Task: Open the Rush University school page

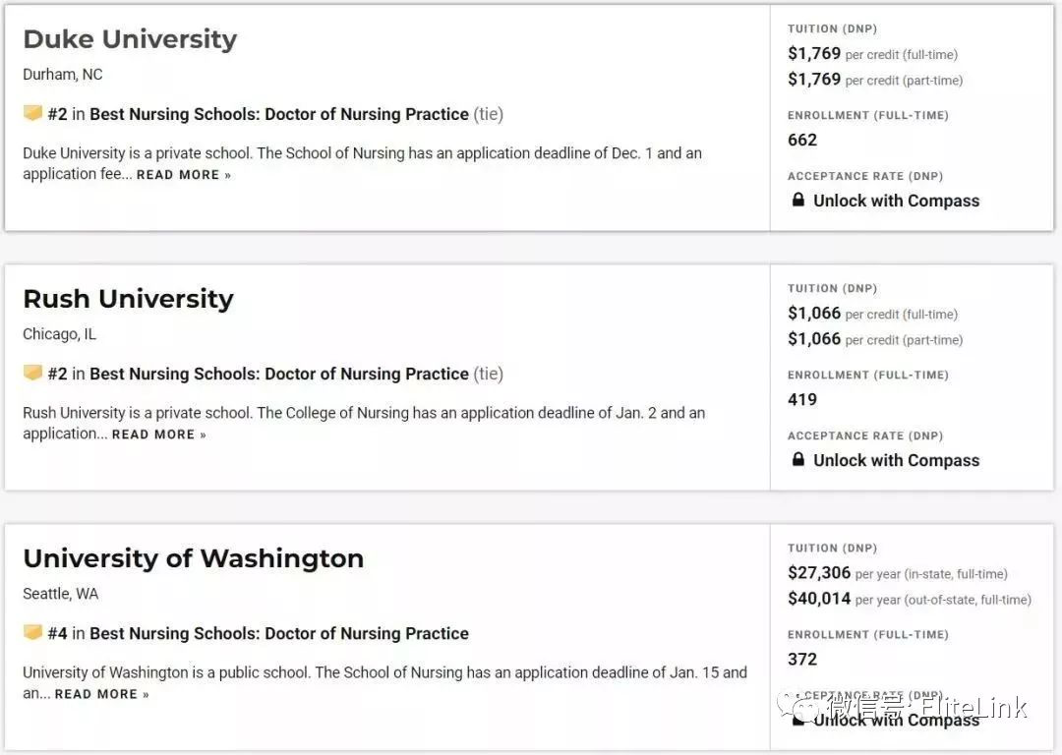Action: coord(128,299)
